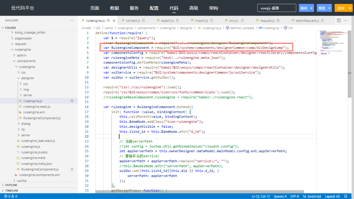Click the 保存 save button
This screenshot has width=354, height=199.
click(304, 8)
